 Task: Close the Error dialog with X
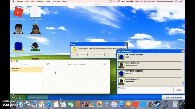(x=126, y=44)
